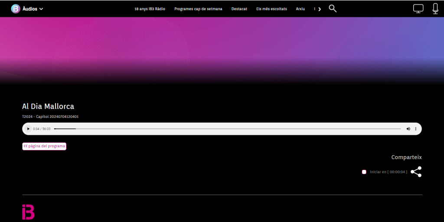This screenshot has height=222, width=444.
Task: Mute the audio player volume
Action: (x=408, y=129)
